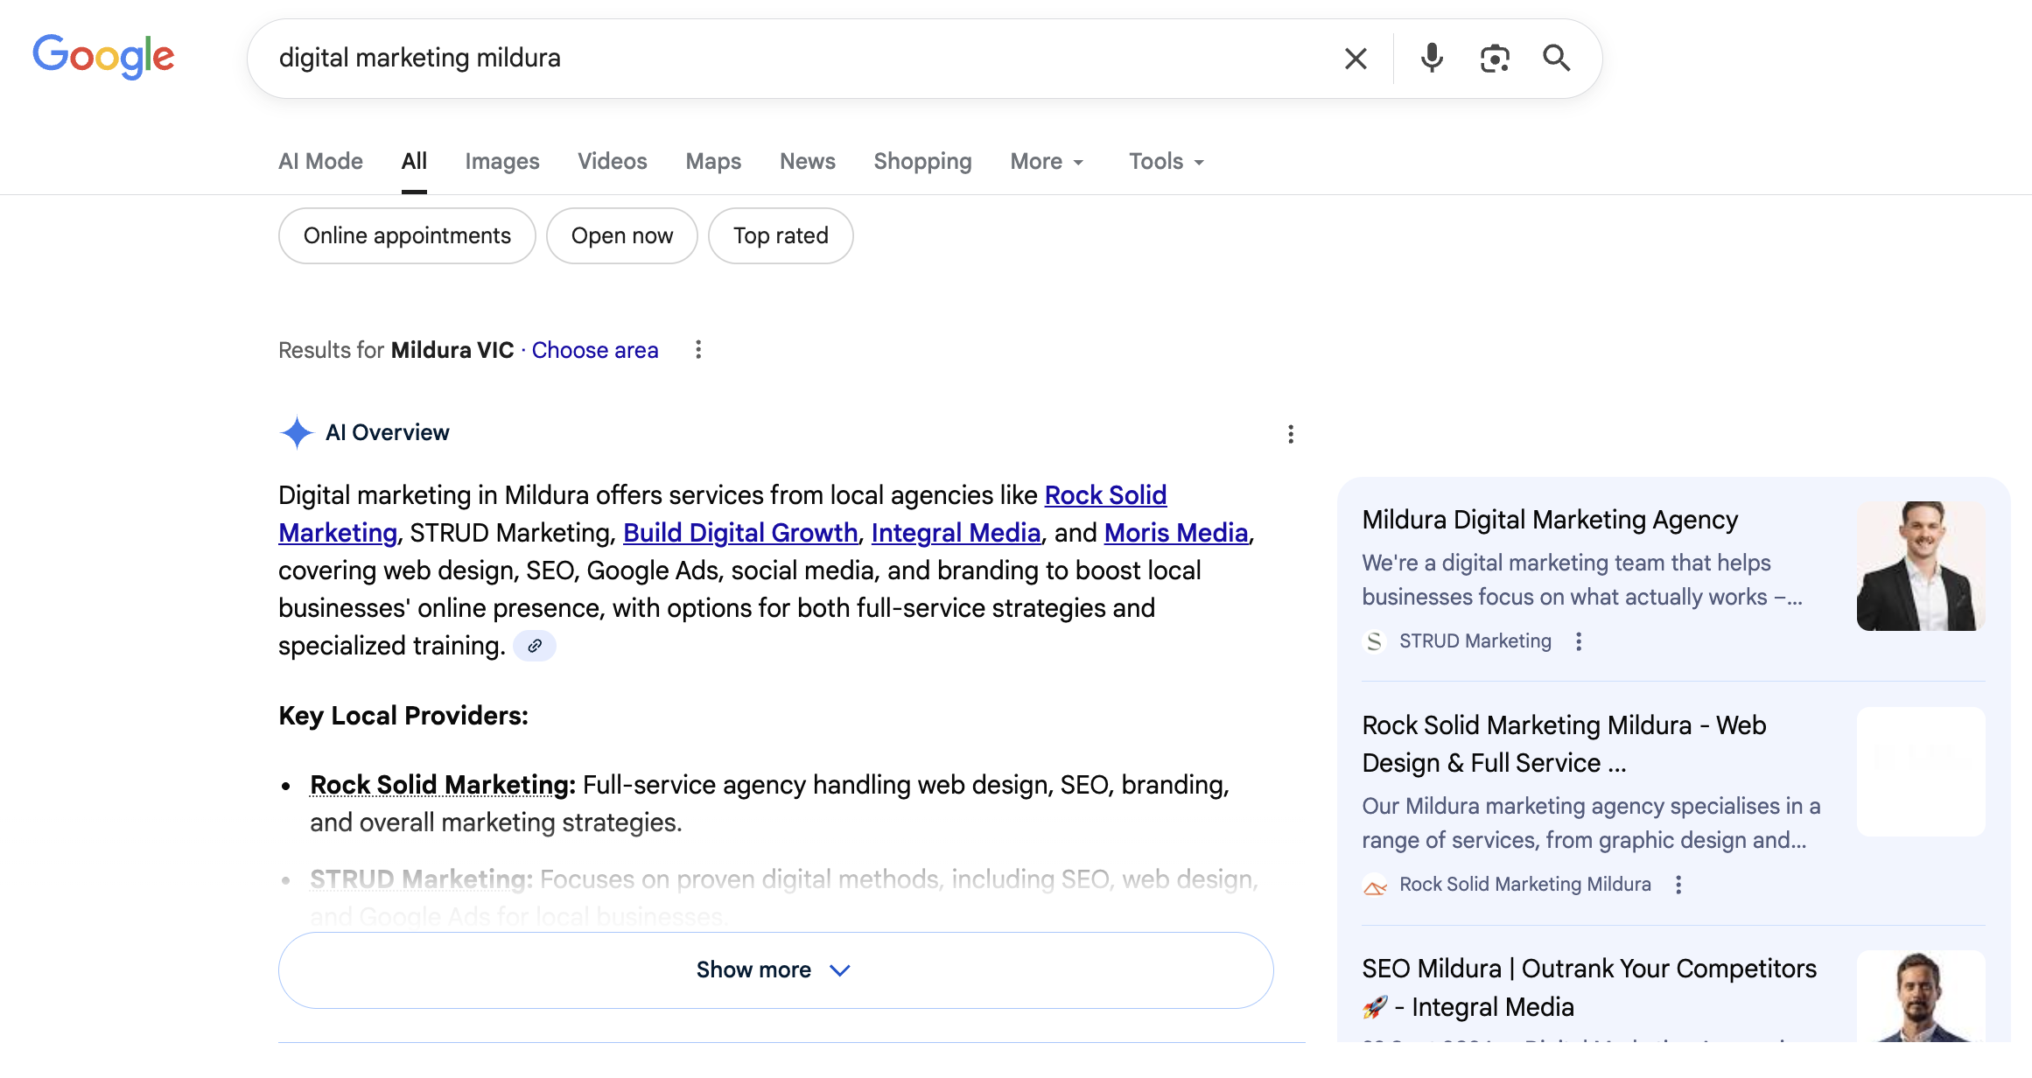Click the STRUD Marketing favicon
The height and width of the screenshot is (1078, 2032).
point(1375,641)
